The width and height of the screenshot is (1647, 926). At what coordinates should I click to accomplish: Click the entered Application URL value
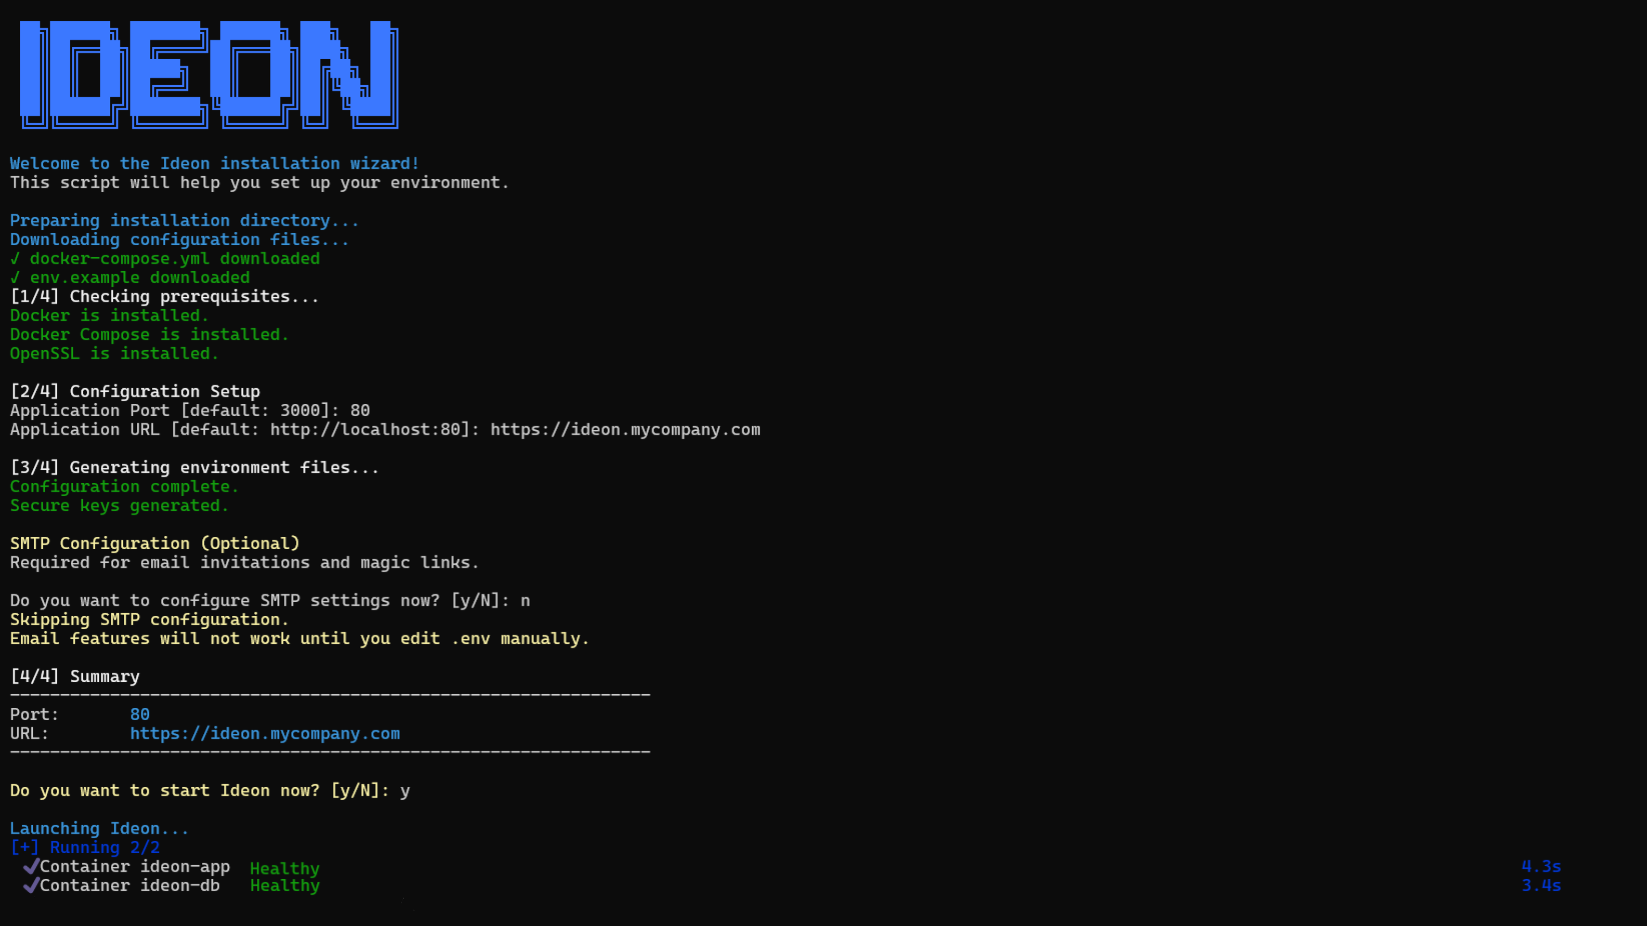tap(624, 429)
